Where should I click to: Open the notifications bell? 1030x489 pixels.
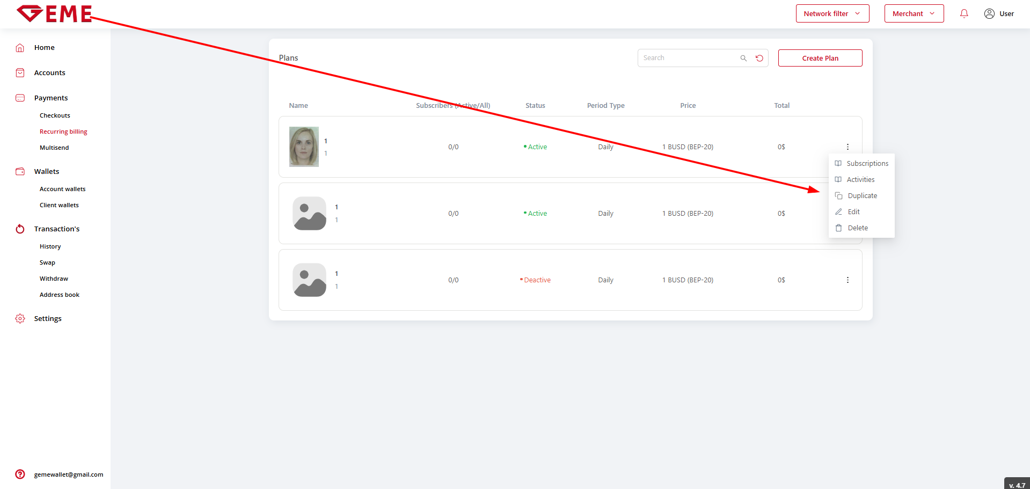(x=964, y=14)
